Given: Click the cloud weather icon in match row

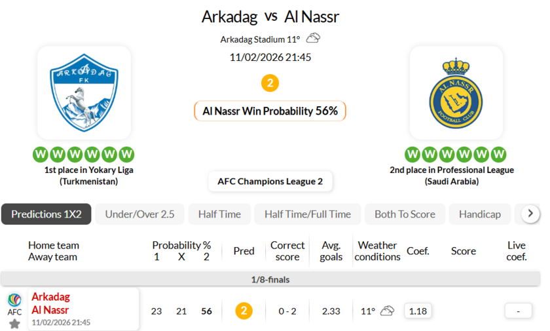Looking at the screenshot, I should (x=388, y=311).
